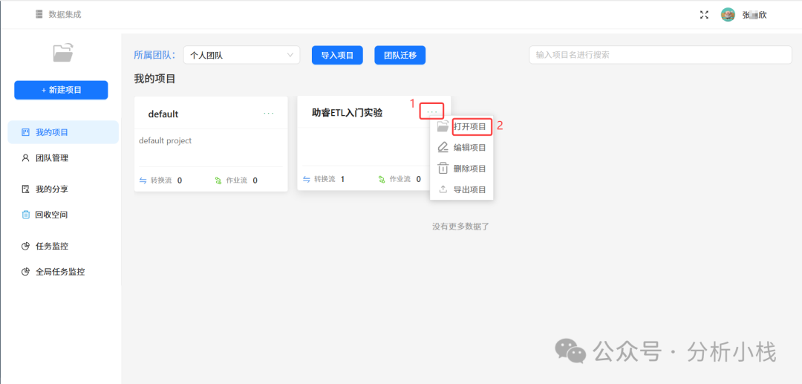Viewport: 802px width, 384px height.
Task: Click the 我的分享 share icon
Action: click(25, 189)
